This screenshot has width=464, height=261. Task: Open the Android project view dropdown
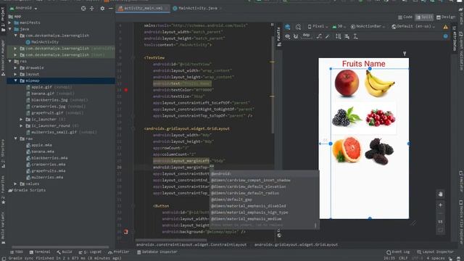[x=24, y=8]
